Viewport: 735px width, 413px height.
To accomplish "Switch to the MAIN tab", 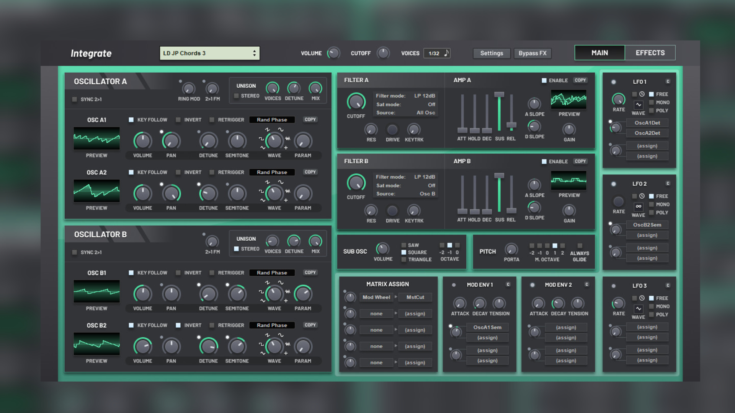I will coord(599,53).
